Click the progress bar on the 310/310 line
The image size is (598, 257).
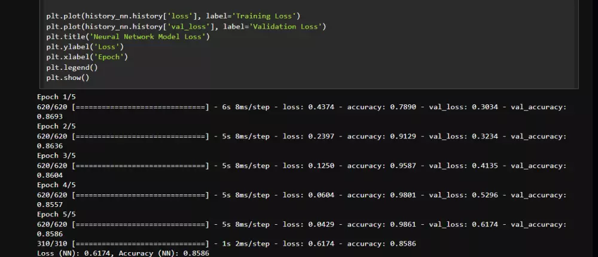141,243
